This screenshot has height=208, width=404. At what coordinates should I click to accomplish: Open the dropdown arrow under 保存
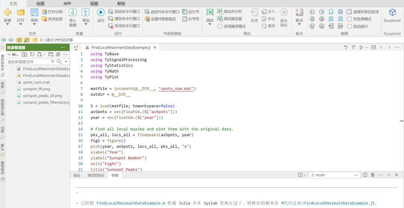(34, 24)
